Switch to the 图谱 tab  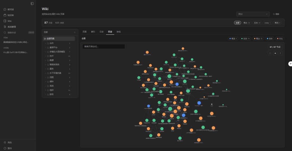110,32
